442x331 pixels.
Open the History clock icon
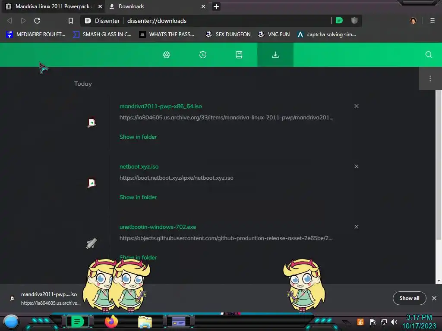point(203,55)
